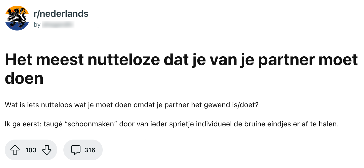Click the rounded voting pill control
Image resolution: width=364 pixels, height=168 pixels.
(31, 150)
